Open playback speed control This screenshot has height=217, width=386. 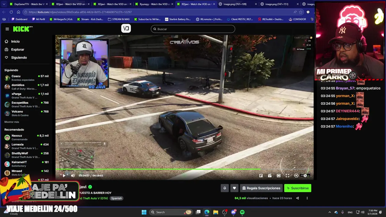click(296, 176)
